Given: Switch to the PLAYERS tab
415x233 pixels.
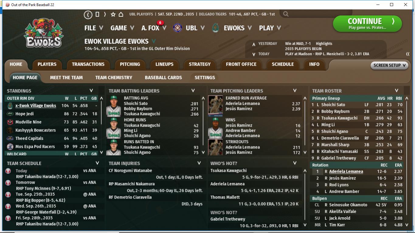Looking at the screenshot, I should coord(47,64).
